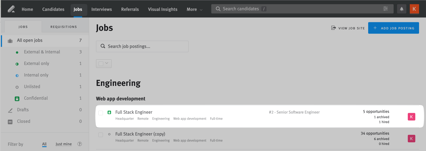Open notifications bell icon
Image resolution: width=426 pixels, height=151 pixels.
pyautogui.click(x=402, y=9)
